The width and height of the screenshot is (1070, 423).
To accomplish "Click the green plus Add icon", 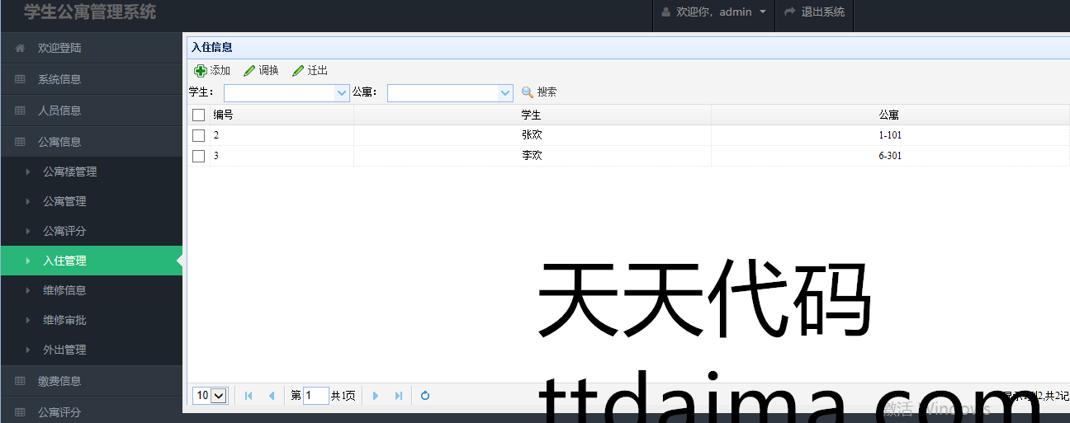I will (200, 71).
